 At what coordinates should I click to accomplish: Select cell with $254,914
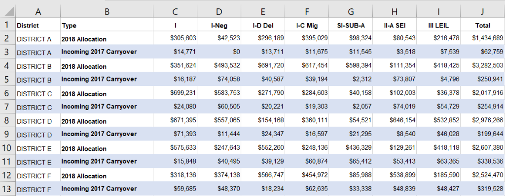point(482,107)
